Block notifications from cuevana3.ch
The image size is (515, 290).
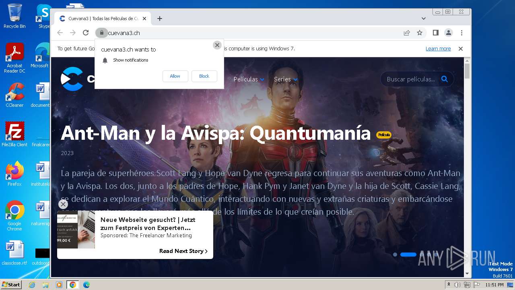204,76
